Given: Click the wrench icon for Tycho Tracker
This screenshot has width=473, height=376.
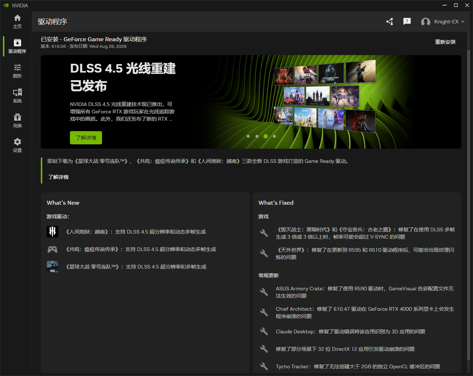Looking at the screenshot, I should coord(264,366).
